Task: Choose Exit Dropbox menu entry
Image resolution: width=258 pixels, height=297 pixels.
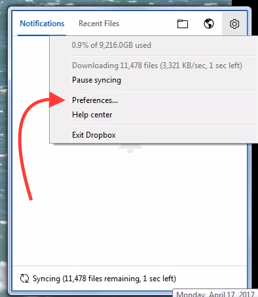Action: coord(94,135)
